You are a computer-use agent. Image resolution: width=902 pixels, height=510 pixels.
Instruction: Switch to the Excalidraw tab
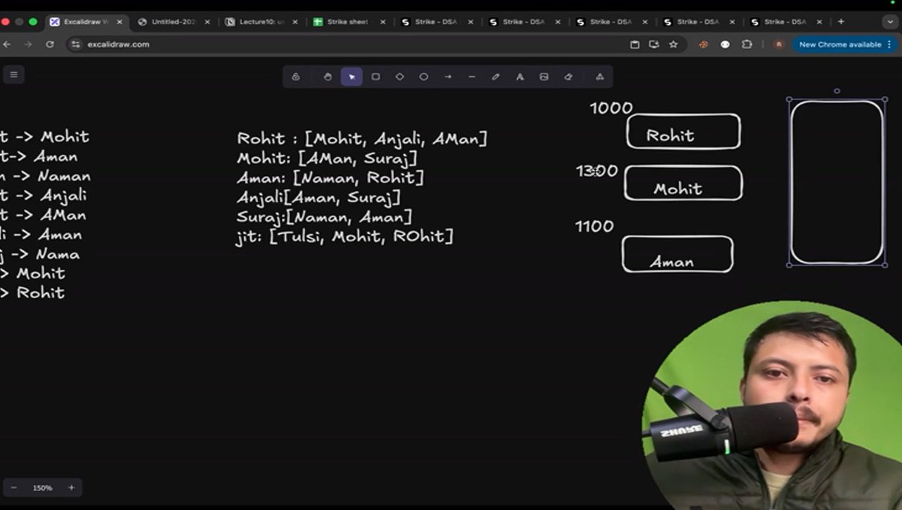click(86, 22)
